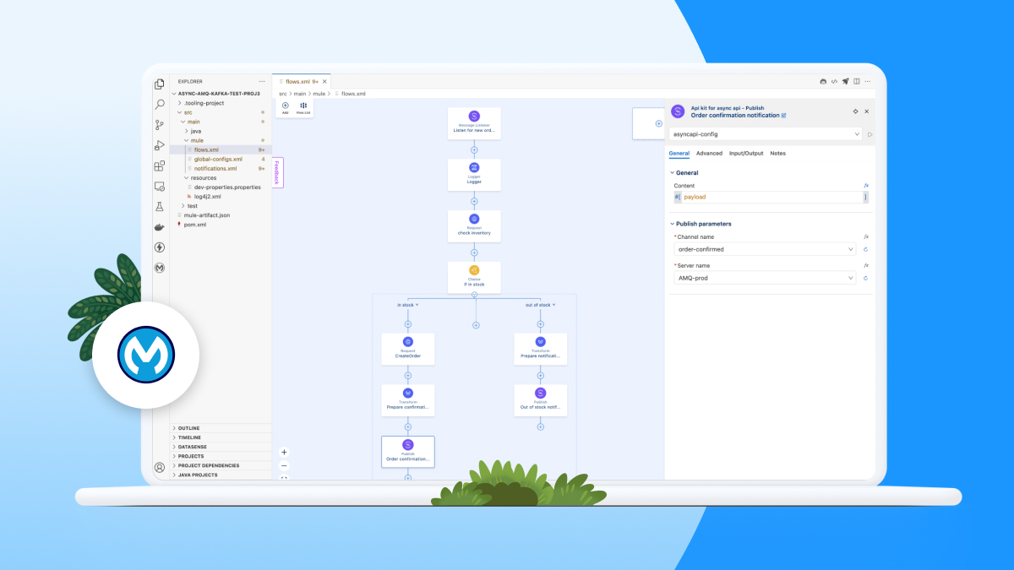Open the Logger node on the canvas
This screenshot has width=1014, height=570.
474,175
